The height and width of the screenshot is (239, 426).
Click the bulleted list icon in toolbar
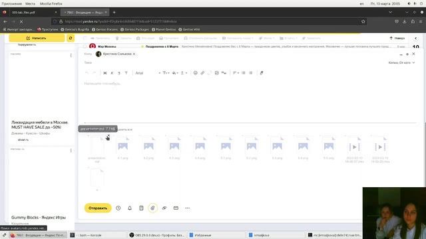244,73
